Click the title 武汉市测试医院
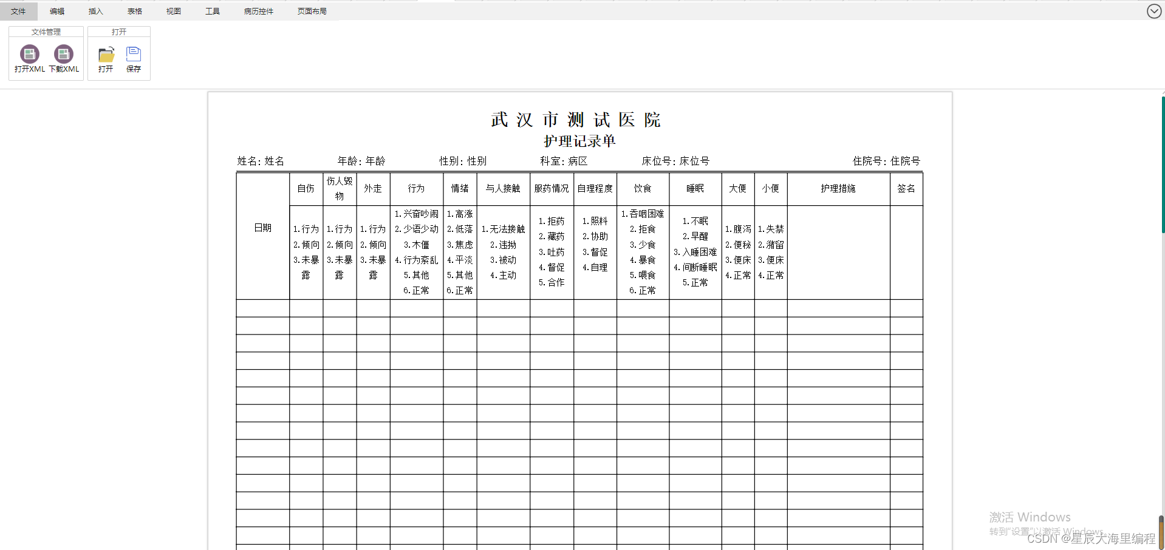The height and width of the screenshot is (550, 1165). point(576,120)
